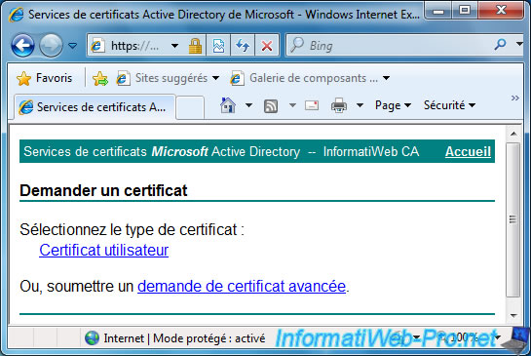This screenshot has width=531, height=356.
Task: Open the Sécurité menu
Action: 449,105
